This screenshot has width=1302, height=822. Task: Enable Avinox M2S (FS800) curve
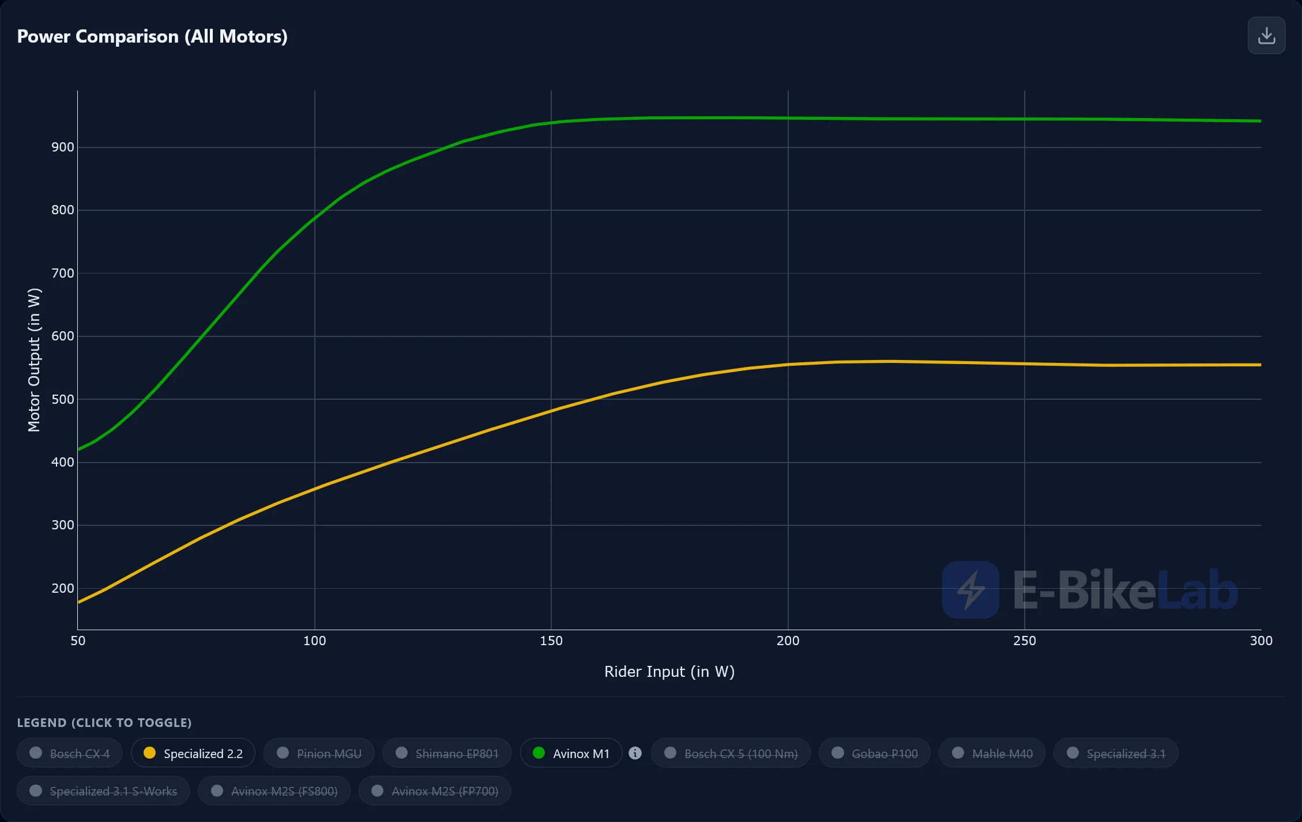[x=274, y=791]
